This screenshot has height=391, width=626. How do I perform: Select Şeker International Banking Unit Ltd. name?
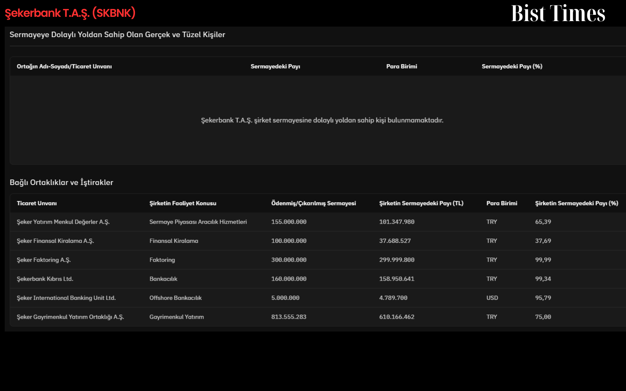[66, 298]
